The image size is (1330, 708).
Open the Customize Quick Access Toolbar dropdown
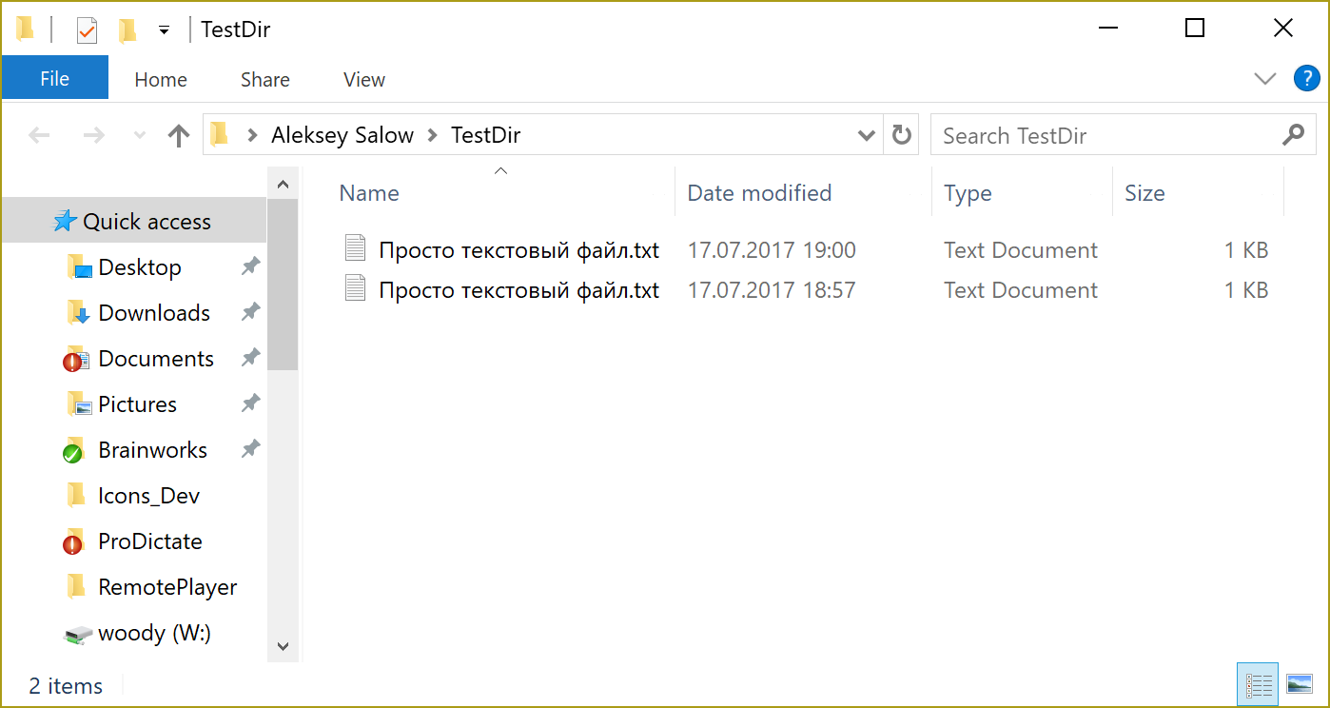coord(164,30)
